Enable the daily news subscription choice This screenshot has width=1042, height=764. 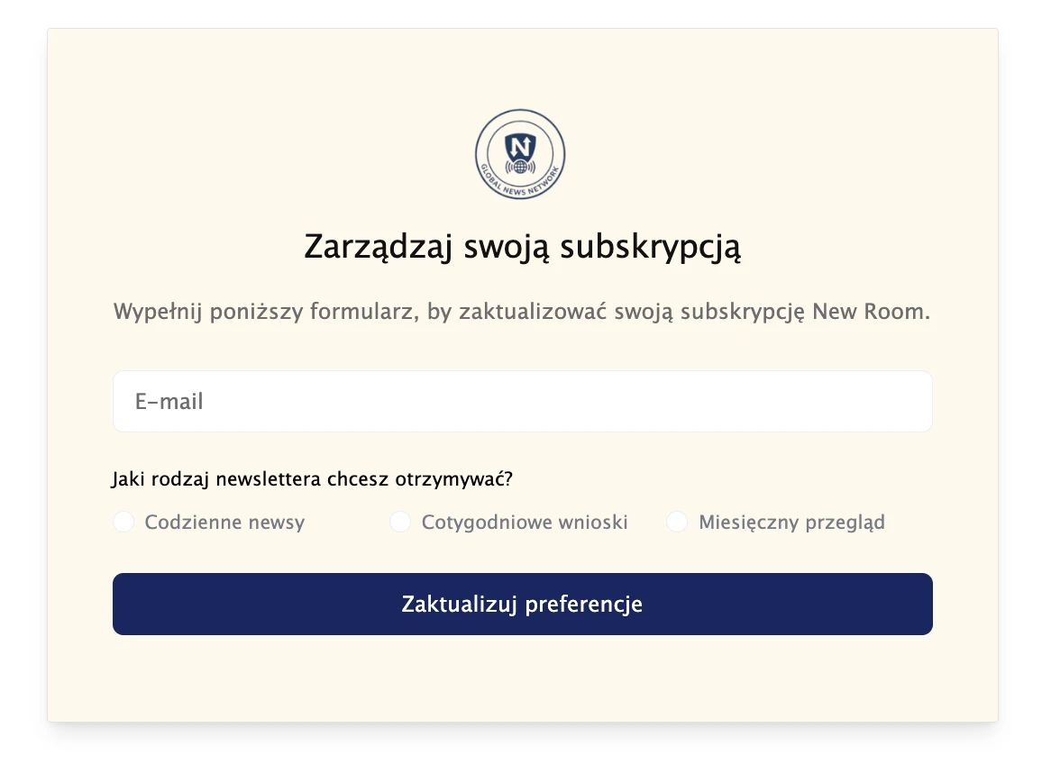pos(123,522)
